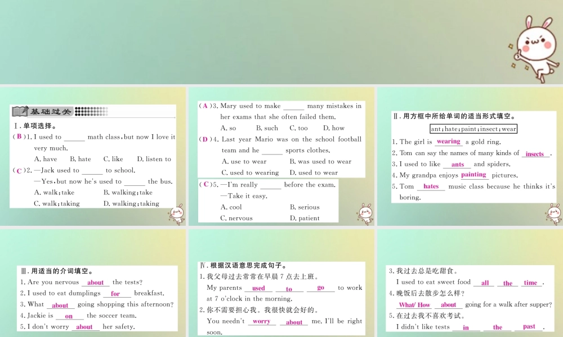
Task: Select option 'B. serious' in question 5
Action: (305, 207)
